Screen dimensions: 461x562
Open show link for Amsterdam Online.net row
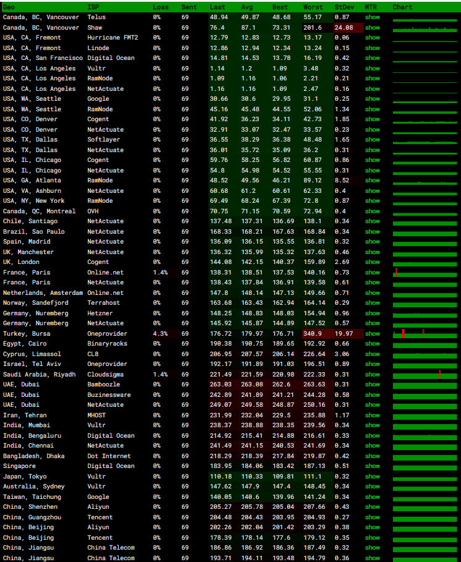(x=372, y=293)
